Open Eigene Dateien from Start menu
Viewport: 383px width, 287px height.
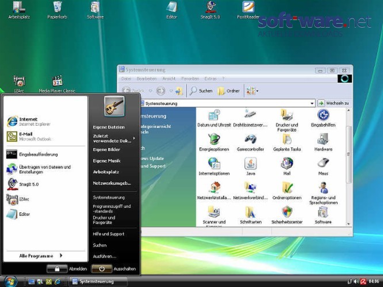(x=109, y=127)
